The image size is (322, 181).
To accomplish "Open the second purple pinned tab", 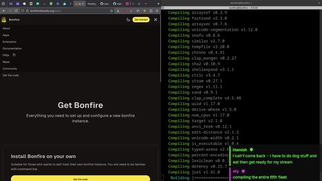I will point(18,4).
